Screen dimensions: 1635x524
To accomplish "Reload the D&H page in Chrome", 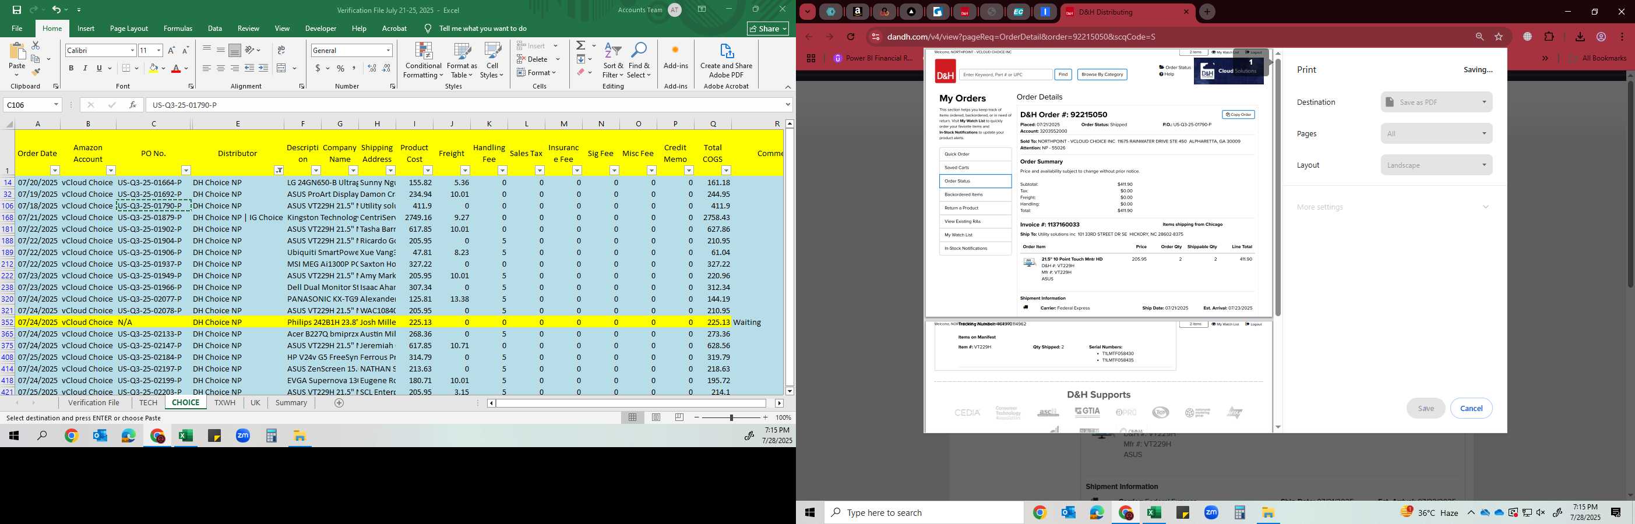I will point(851,37).
